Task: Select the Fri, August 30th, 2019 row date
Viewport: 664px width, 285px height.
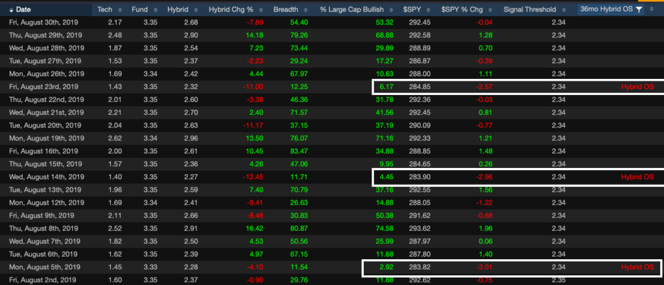Action: click(x=43, y=21)
